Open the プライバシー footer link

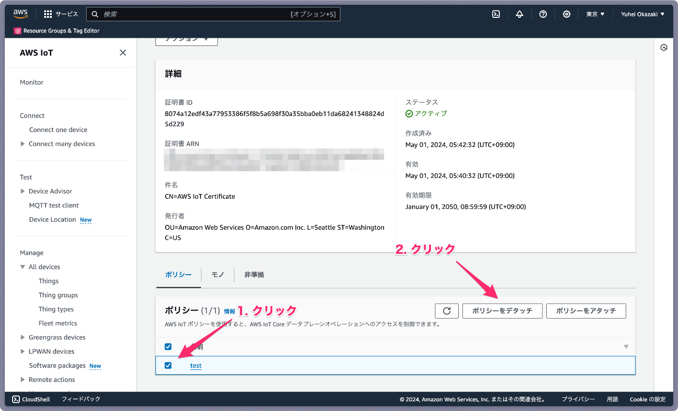(x=578, y=399)
